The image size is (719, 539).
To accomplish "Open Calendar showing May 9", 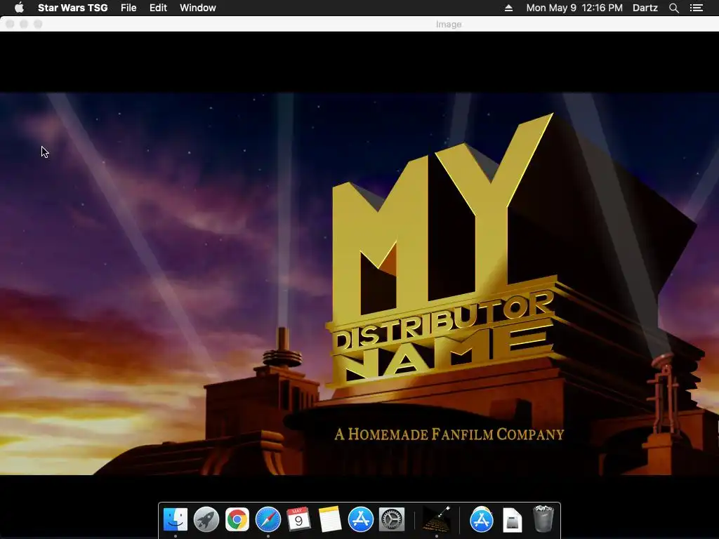I will coord(298,520).
